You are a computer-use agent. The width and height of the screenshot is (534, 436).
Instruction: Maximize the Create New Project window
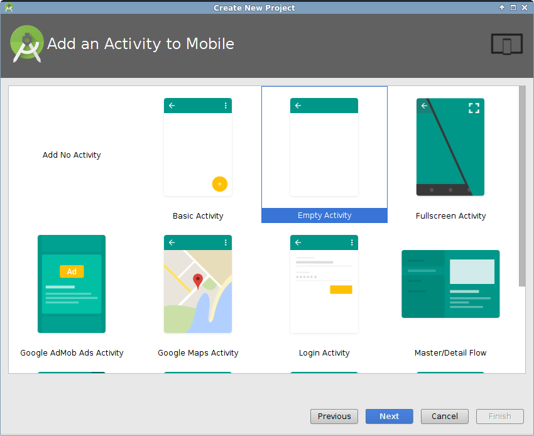coord(513,8)
